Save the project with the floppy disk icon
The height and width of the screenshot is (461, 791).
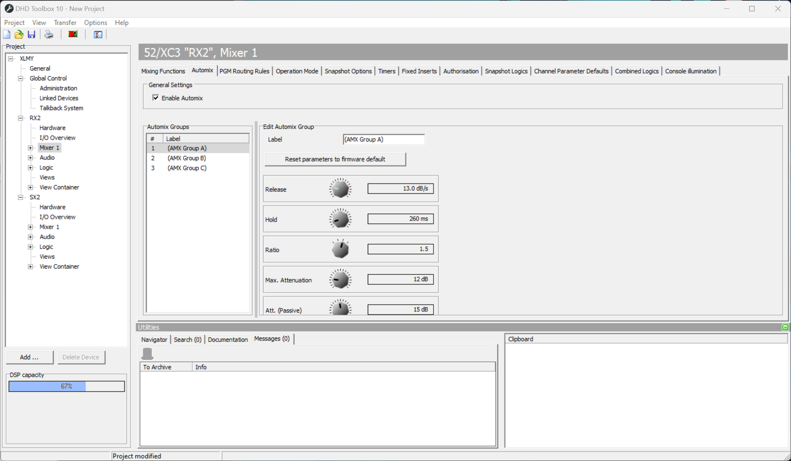(31, 34)
